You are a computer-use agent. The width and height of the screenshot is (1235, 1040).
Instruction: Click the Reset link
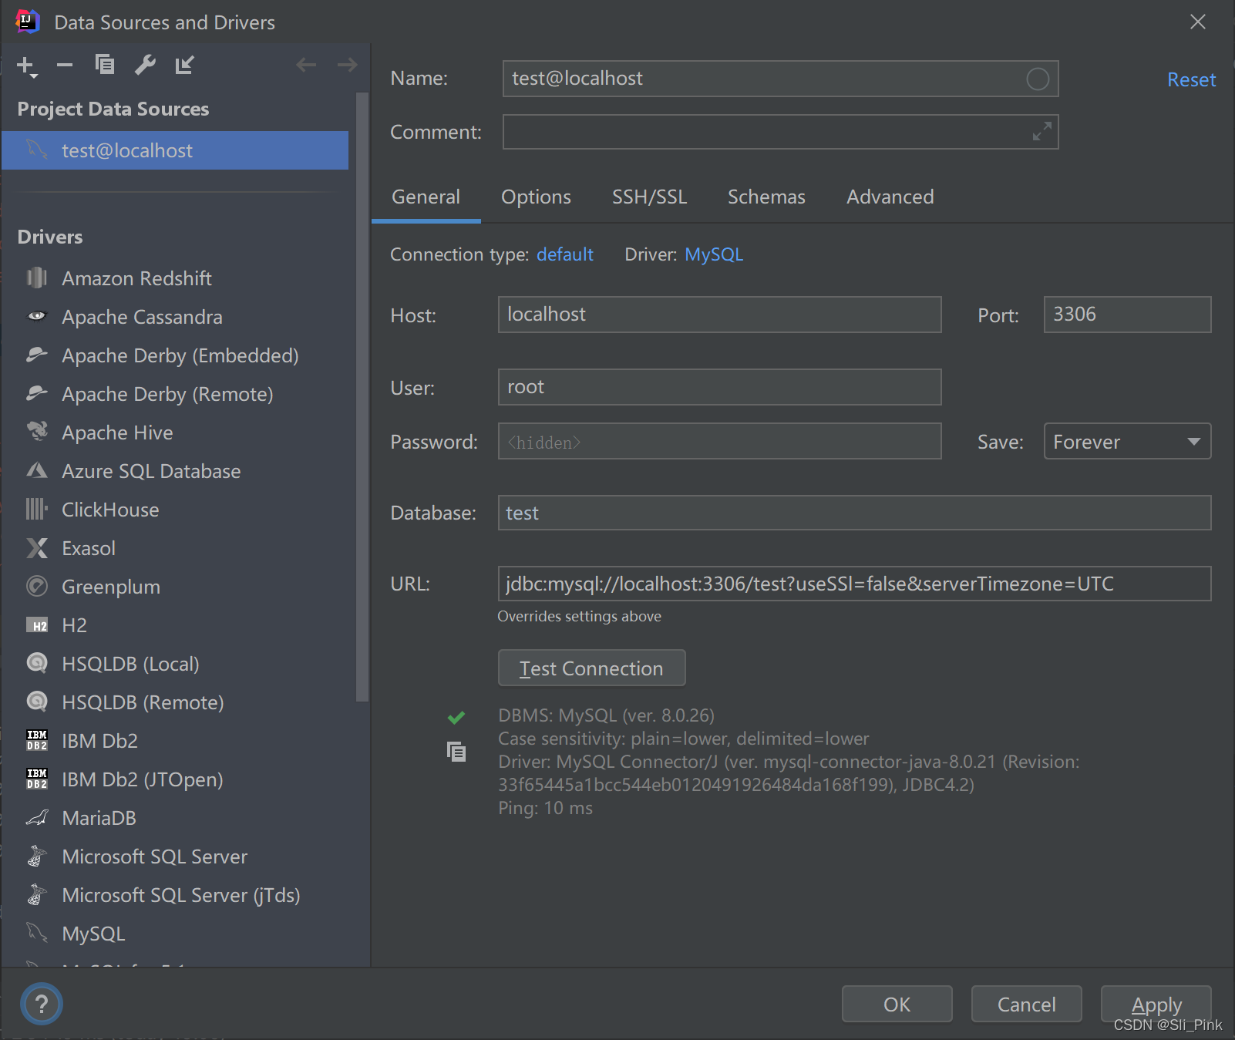1191,79
